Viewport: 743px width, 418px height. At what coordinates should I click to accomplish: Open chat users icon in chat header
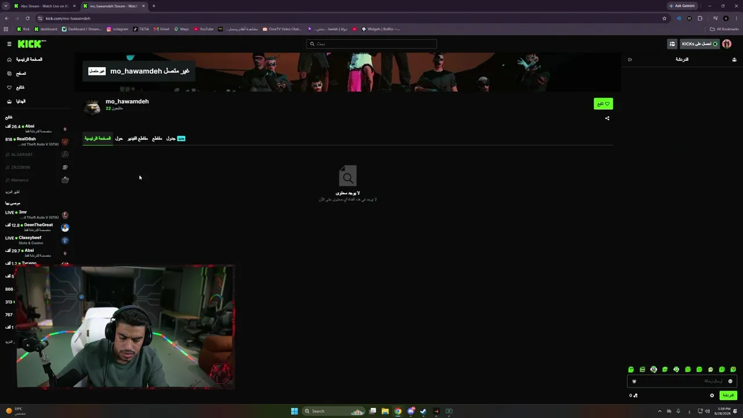[734, 60]
